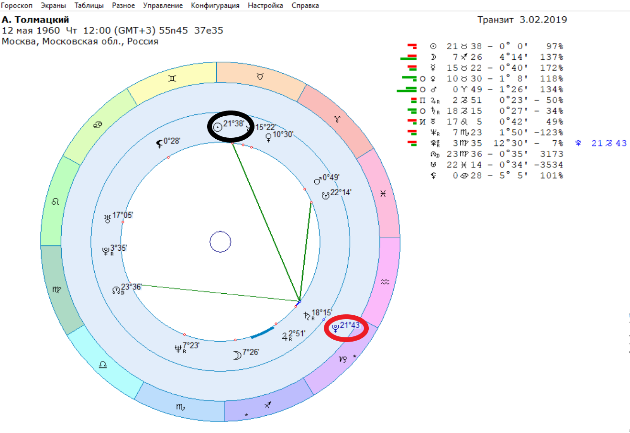630x433 pixels.
Task: Select the North Node glyph at 23°36'
Action: [x=116, y=289]
